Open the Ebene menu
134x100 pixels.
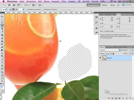[x=47, y=1]
